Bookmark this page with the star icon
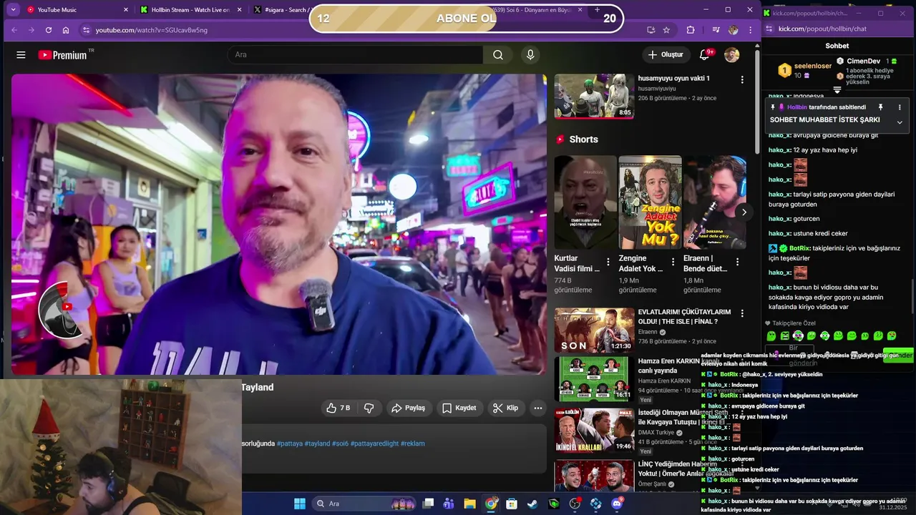916x515 pixels. click(x=666, y=30)
